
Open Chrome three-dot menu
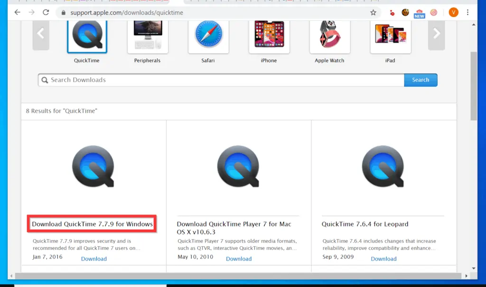click(x=467, y=12)
